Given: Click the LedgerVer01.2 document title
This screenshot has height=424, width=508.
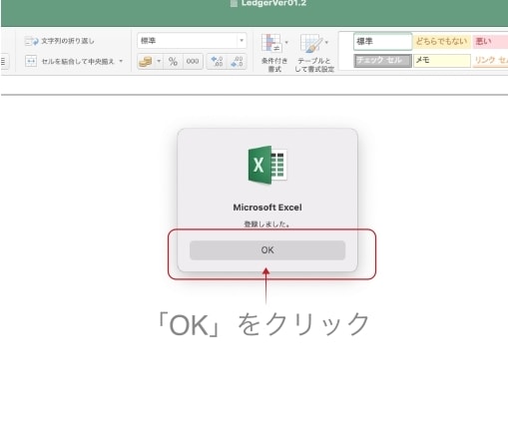Looking at the screenshot, I should point(273,3).
